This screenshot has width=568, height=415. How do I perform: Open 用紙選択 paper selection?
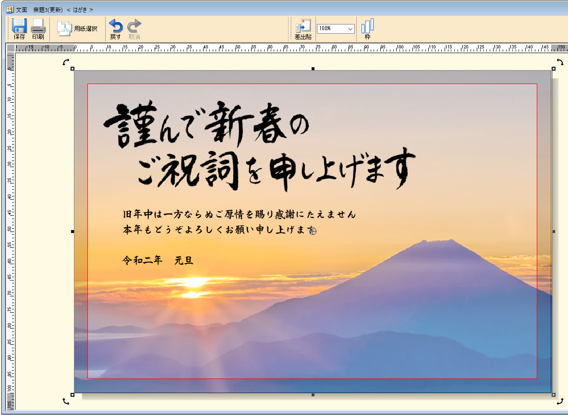pos(77,29)
